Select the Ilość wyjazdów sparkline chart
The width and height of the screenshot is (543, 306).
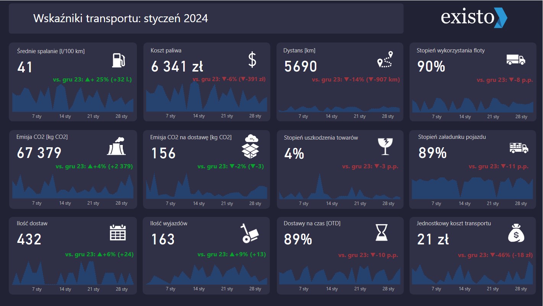click(x=206, y=274)
